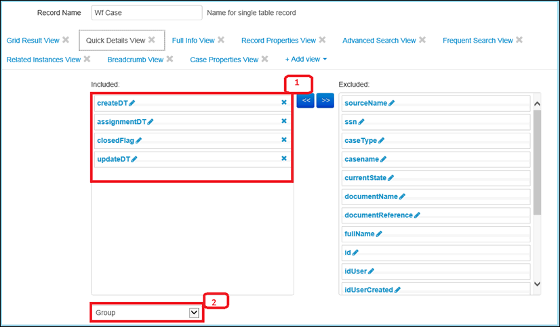
Task: Select the fullName field in Excluded list
Action: point(359,234)
